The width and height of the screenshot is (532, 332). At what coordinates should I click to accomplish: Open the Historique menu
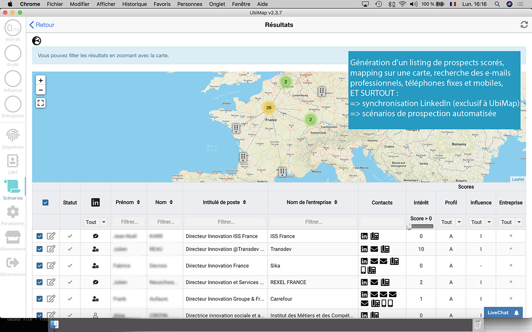click(135, 4)
